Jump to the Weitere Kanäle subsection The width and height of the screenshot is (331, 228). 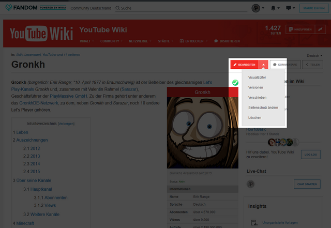tap(45, 215)
